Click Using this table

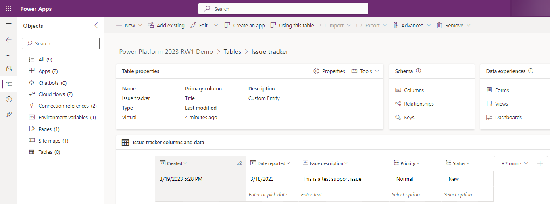click(292, 25)
